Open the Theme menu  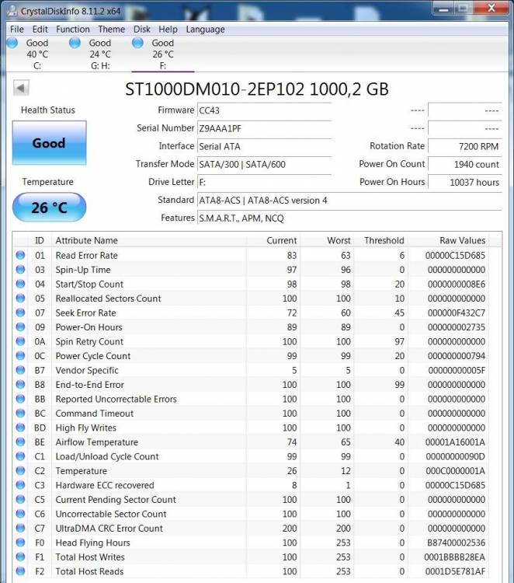(x=111, y=30)
